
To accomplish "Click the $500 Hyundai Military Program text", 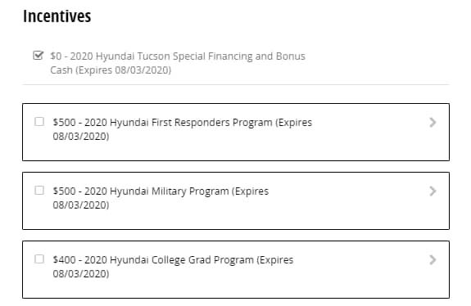I will 161,198.
